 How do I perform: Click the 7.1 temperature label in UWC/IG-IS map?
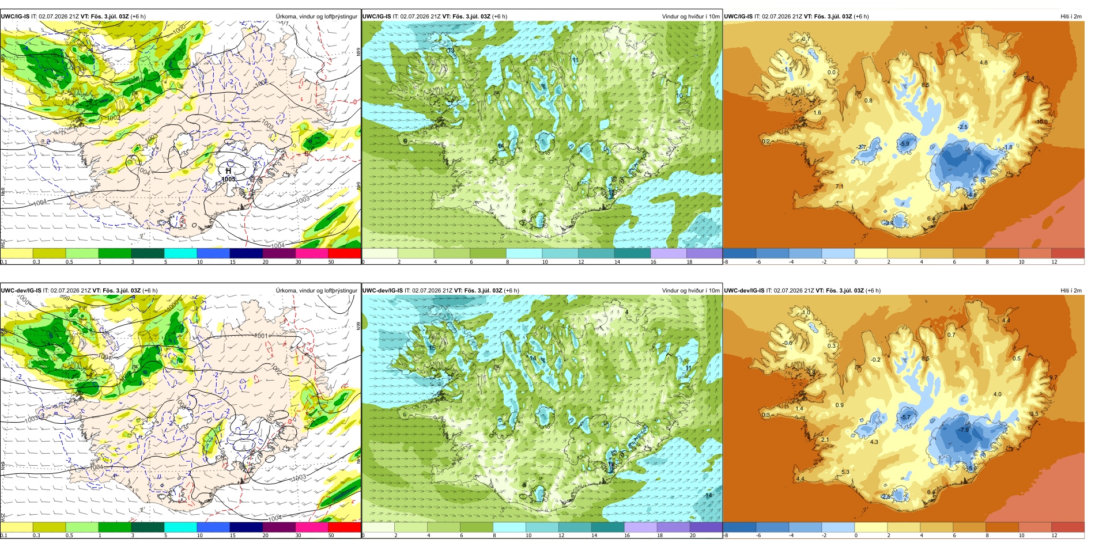pos(839,187)
